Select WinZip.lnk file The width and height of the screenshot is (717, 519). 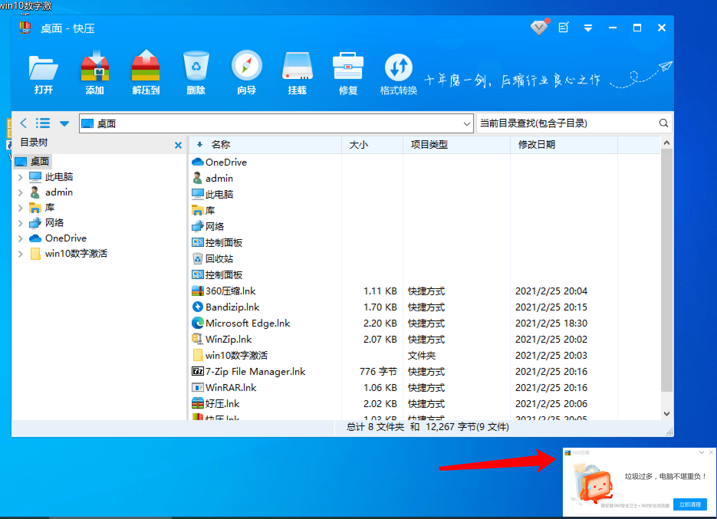pos(222,339)
